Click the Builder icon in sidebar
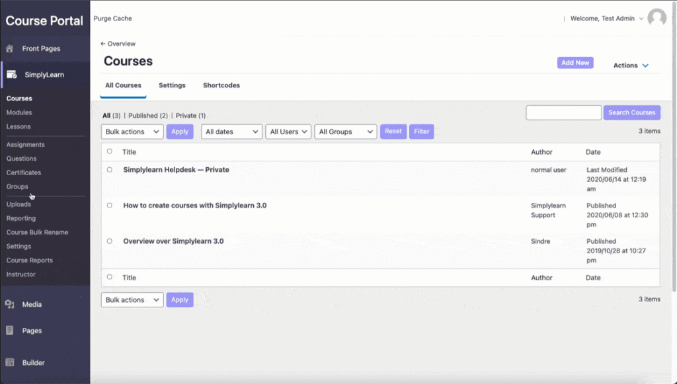Screen dimensions: 677x384 pyautogui.click(x=10, y=363)
